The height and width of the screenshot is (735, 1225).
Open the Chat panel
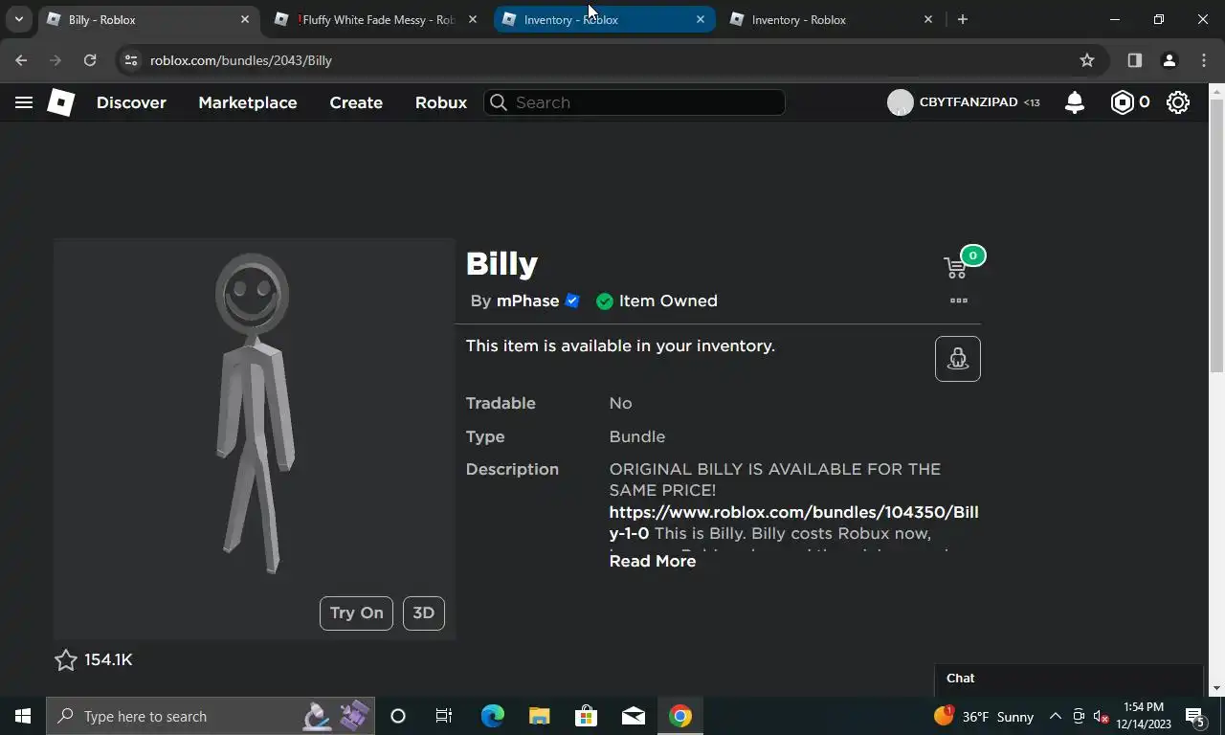click(x=1068, y=679)
